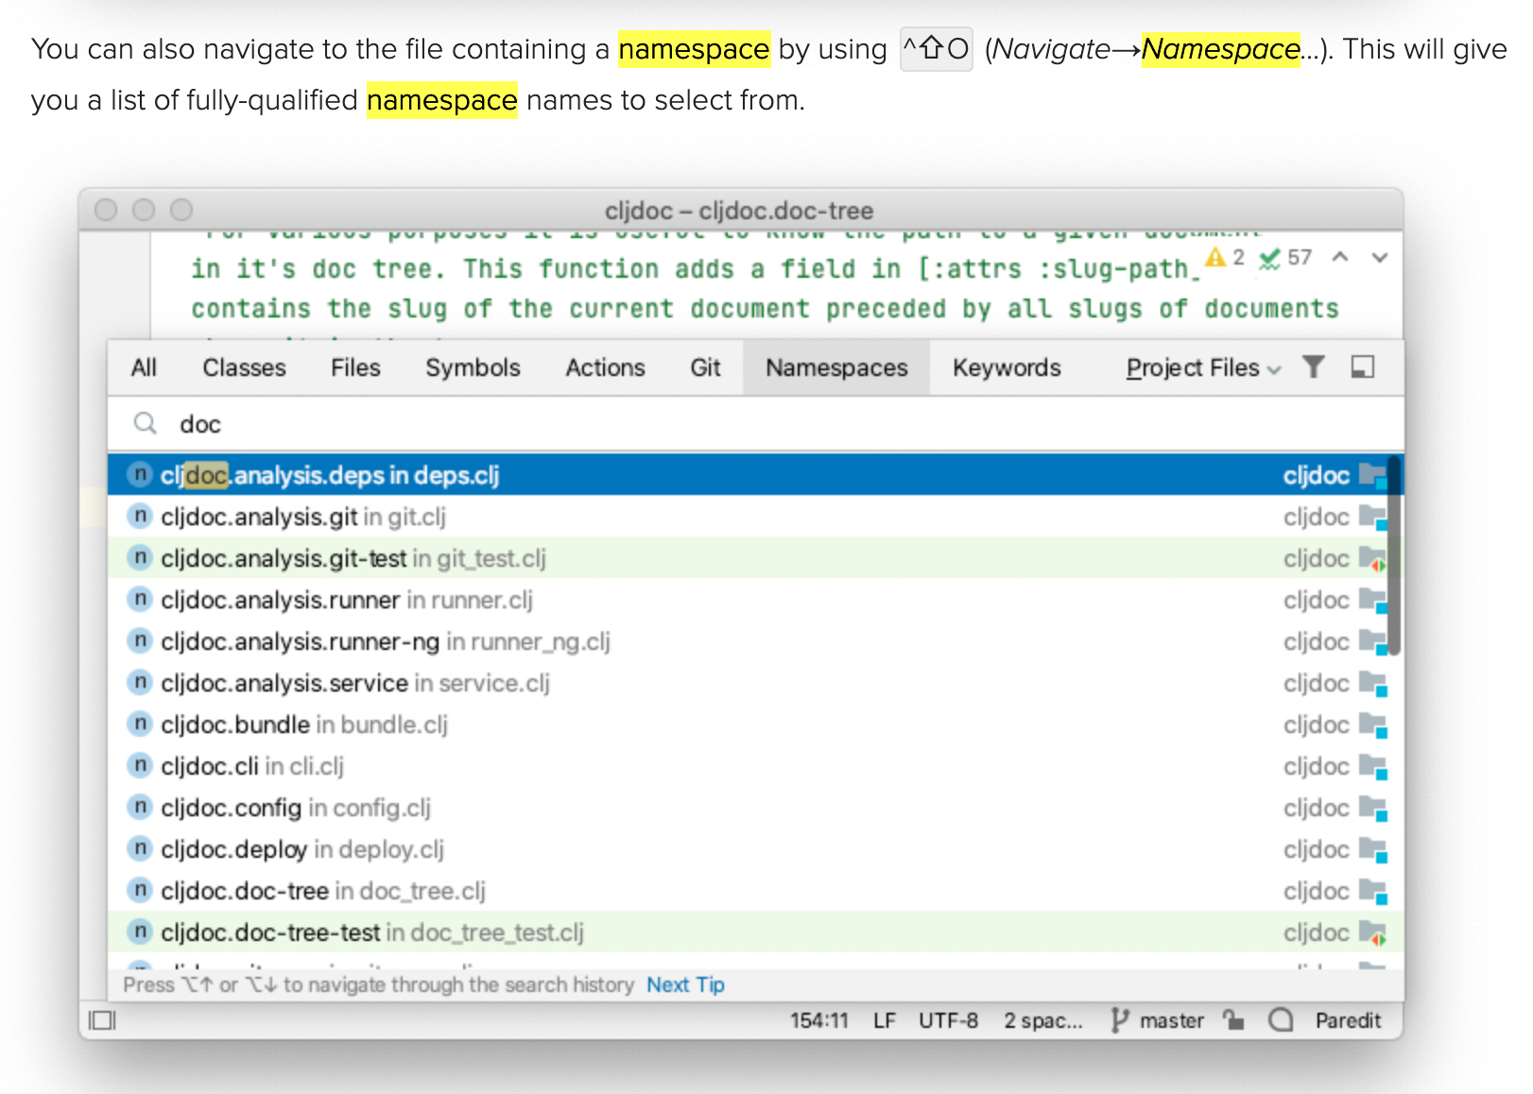1533x1094 pixels.
Task: Click the Next Tip link
Action: tap(685, 984)
